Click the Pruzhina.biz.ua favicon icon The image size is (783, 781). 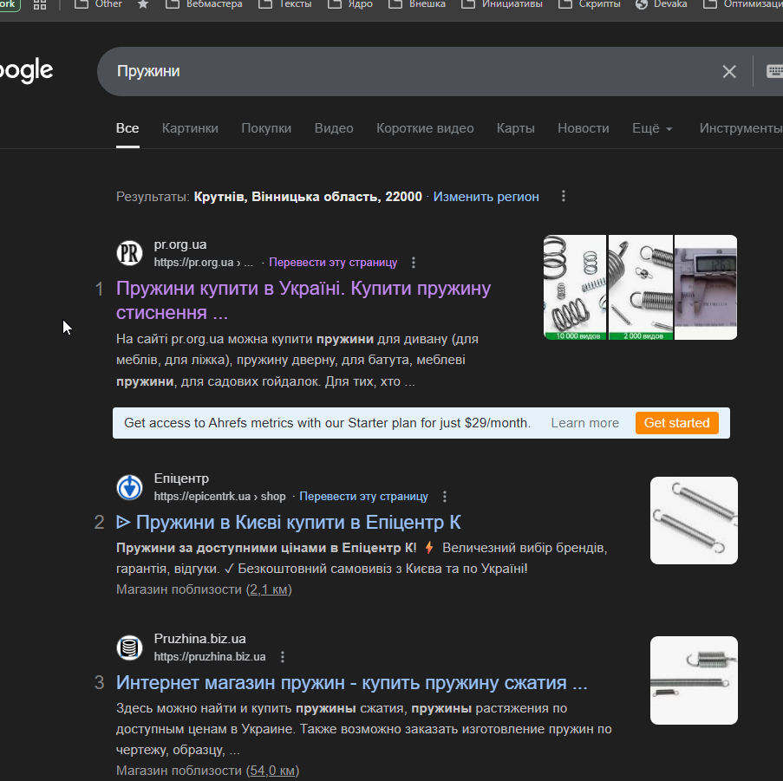pyautogui.click(x=129, y=648)
